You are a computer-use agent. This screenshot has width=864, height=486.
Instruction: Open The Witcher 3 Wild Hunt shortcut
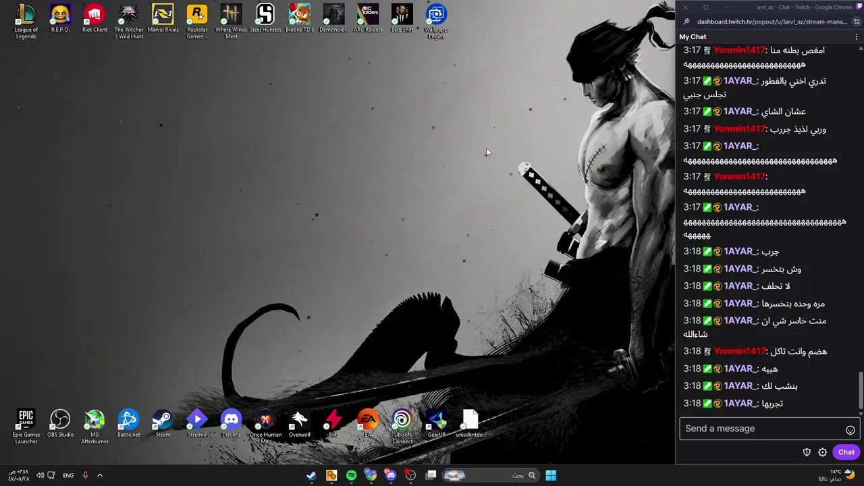[x=128, y=22]
